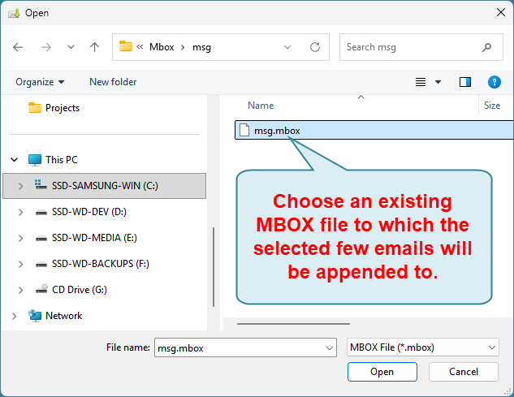Collapse the This PC tree node
This screenshot has height=397, width=514.
click(14, 160)
